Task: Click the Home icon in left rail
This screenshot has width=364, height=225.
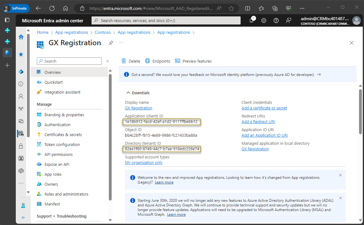Action: (x=21, y=37)
